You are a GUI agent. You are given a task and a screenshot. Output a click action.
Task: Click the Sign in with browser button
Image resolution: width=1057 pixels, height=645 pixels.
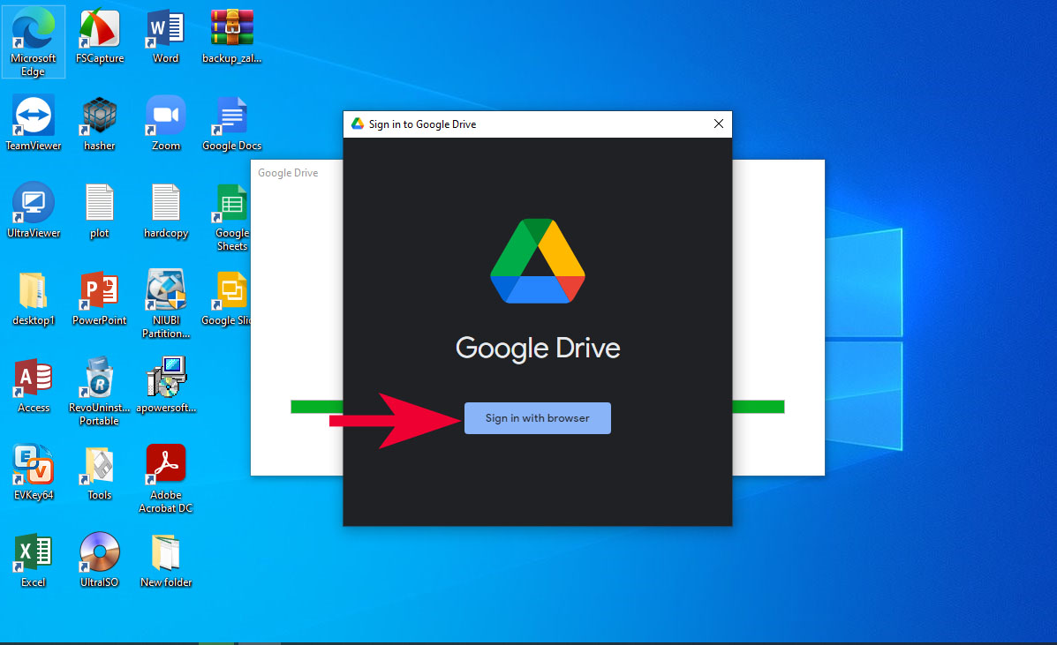(x=537, y=418)
